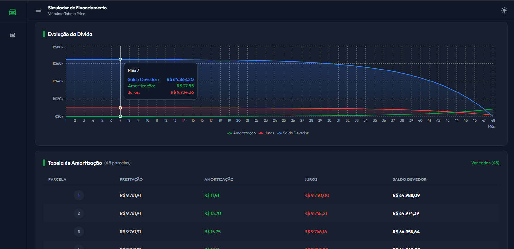
Task: Select installment number 3 badge
Action: click(x=79, y=232)
